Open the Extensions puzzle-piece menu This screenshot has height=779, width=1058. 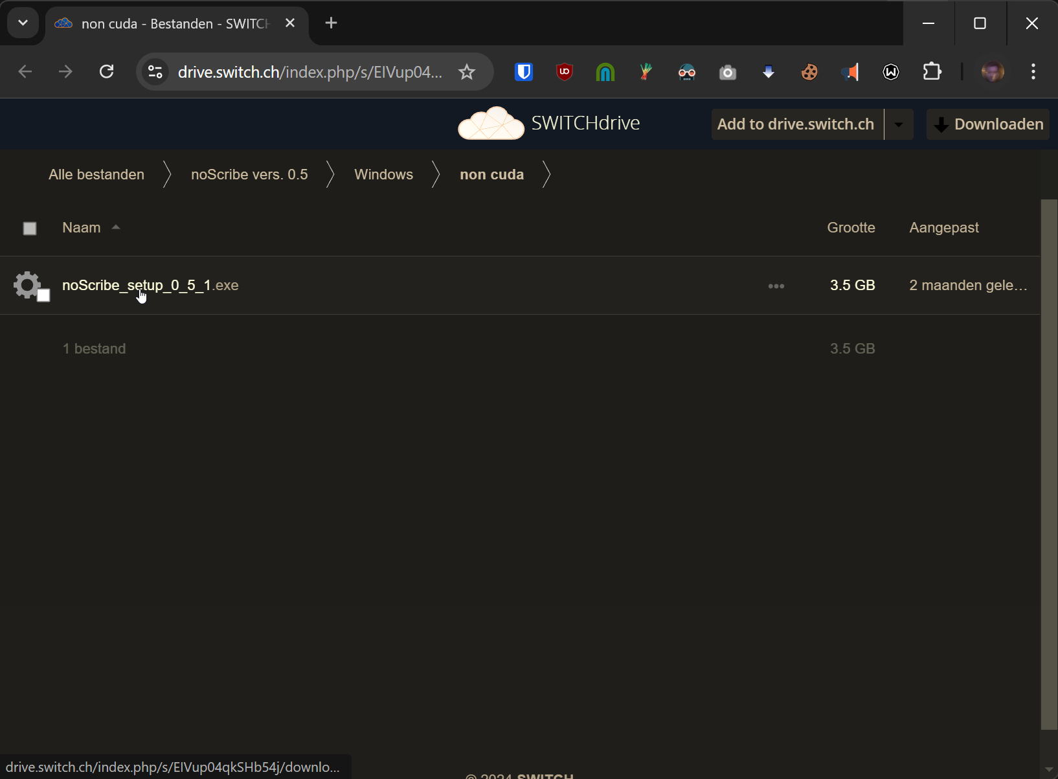932,72
